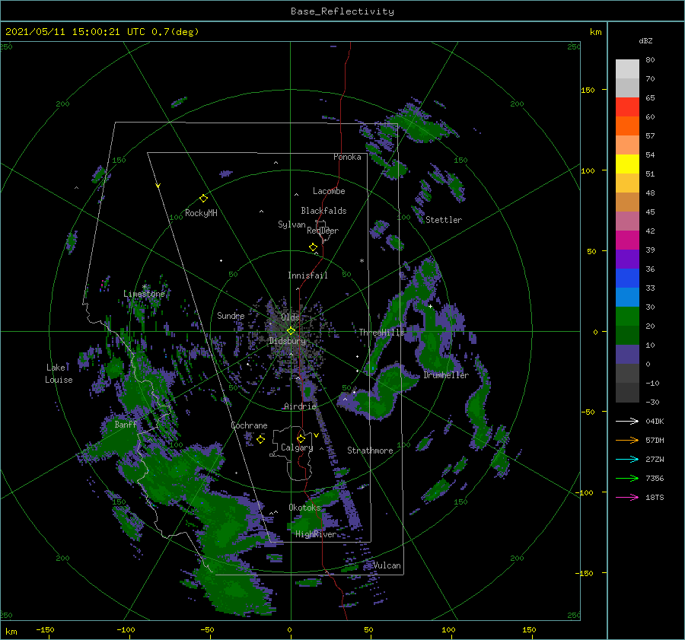Click the Olds label
The height and width of the screenshot is (640, 685).
pyautogui.click(x=290, y=317)
